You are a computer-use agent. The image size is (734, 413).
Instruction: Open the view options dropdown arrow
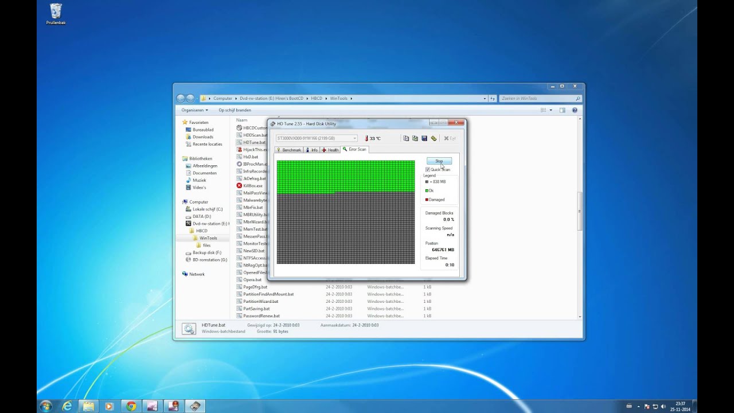click(551, 110)
